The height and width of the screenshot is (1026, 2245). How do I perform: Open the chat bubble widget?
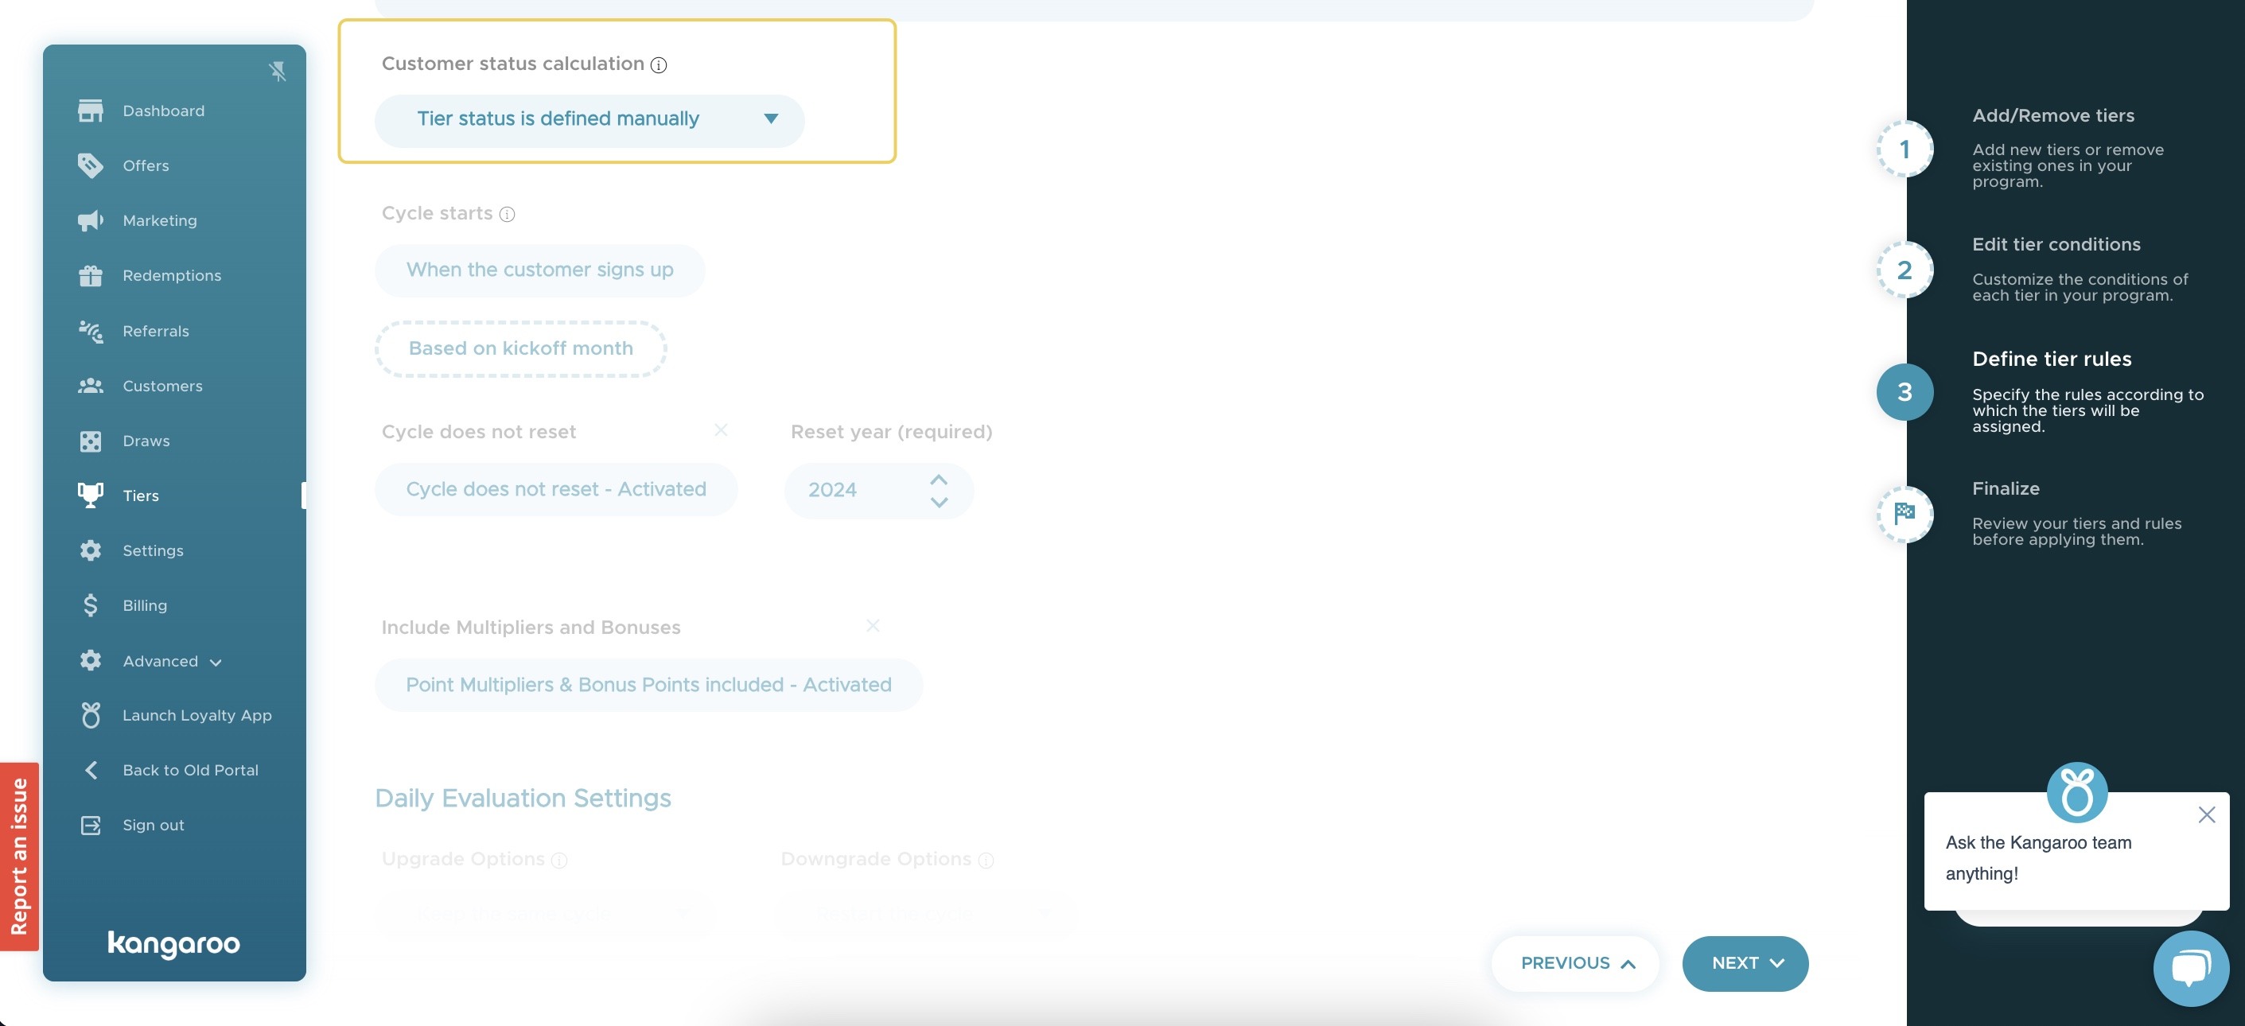pos(2190,968)
